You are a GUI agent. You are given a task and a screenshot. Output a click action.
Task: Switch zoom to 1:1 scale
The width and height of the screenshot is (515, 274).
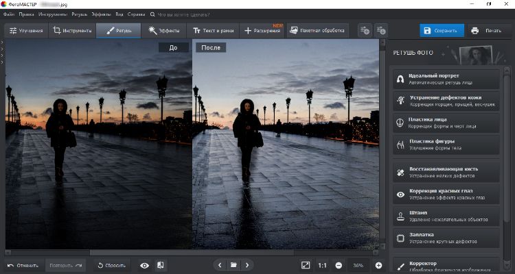point(322,265)
